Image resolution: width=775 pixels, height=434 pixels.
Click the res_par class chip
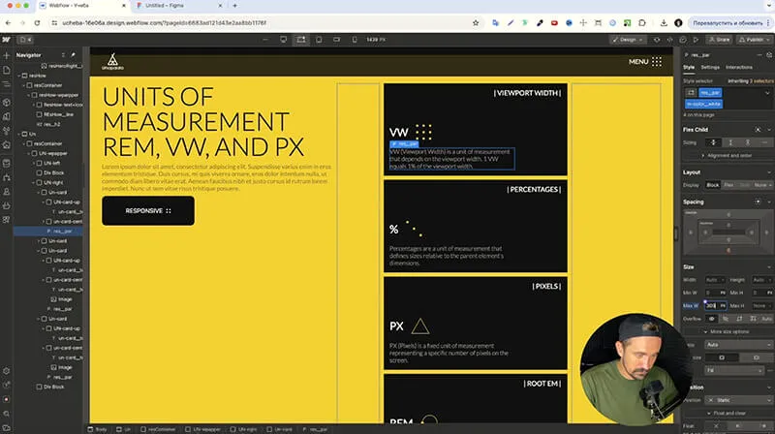(x=710, y=92)
